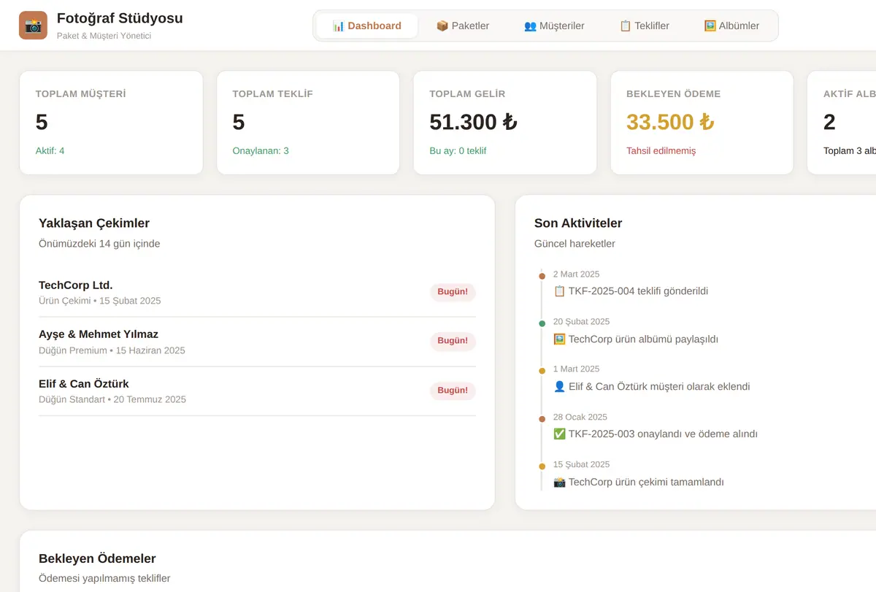Image resolution: width=876 pixels, height=592 pixels.
Task: Click the '2 Mart 2025' activity date
Action: [x=576, y=274]
